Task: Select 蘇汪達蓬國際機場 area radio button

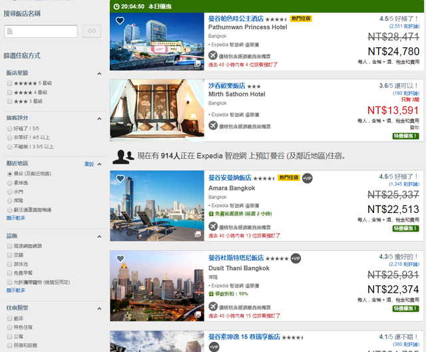Action: click(10, 210)
